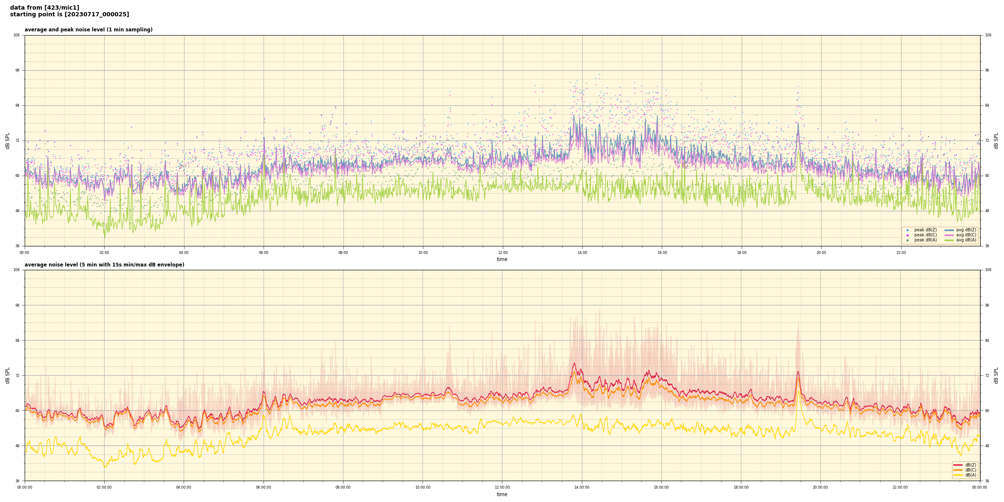This screenshot has height=502, width=1004.
Task: Click the 22:00 tick on the upper time axis
Action: pos(901,253)
